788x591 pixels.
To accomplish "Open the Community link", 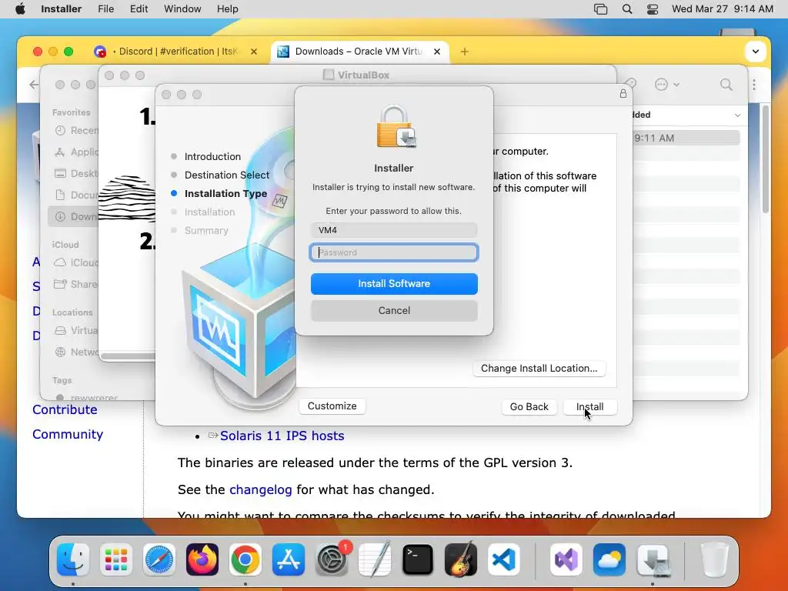I will (x=68, y=434).
